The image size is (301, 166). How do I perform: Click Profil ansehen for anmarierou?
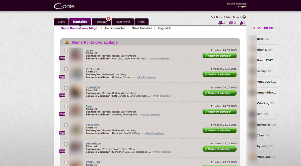click(x=161, y=152)
